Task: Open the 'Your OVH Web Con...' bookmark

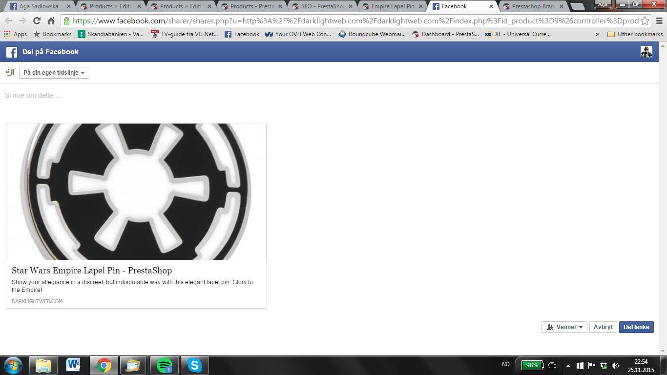Action: [x=298, y=34]
